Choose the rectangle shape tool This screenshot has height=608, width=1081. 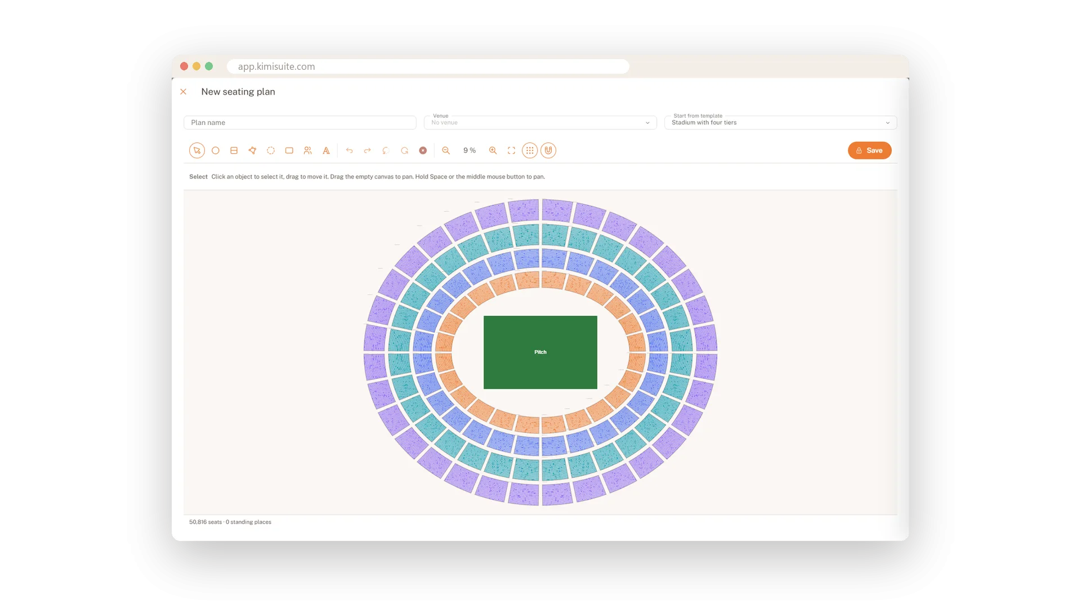pyautogui.click(x=289, y=150)
